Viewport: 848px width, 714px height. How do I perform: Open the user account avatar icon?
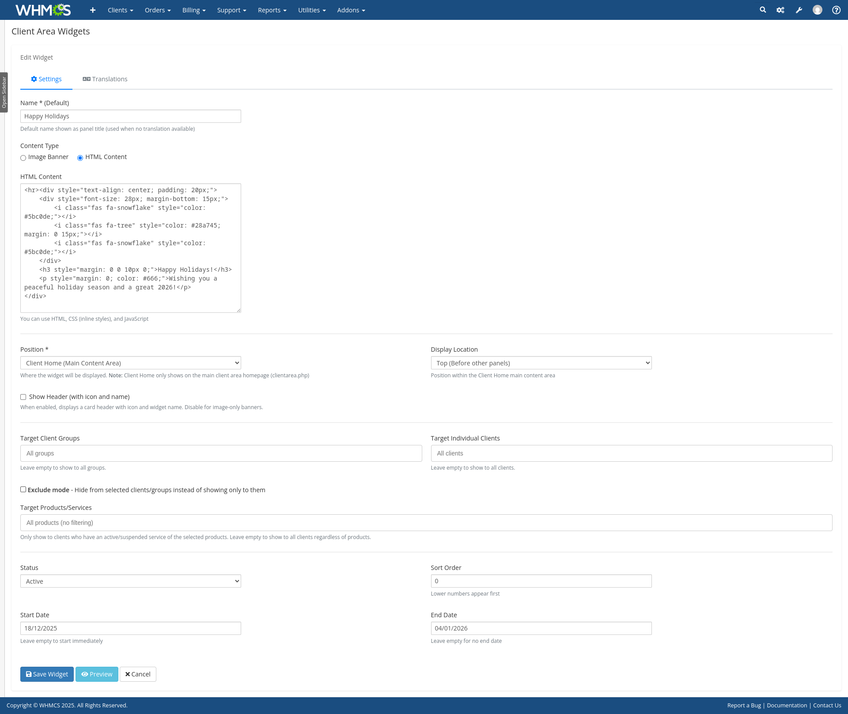tap(818, 10)
